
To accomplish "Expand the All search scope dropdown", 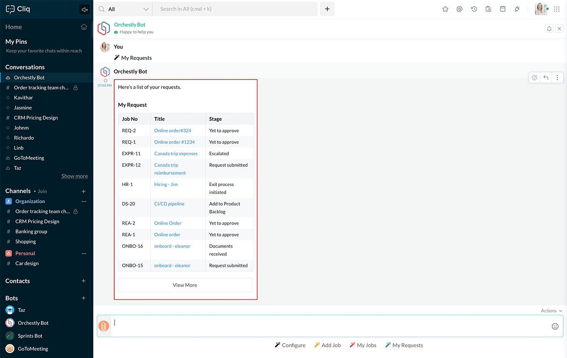I will tap(124, 9).
